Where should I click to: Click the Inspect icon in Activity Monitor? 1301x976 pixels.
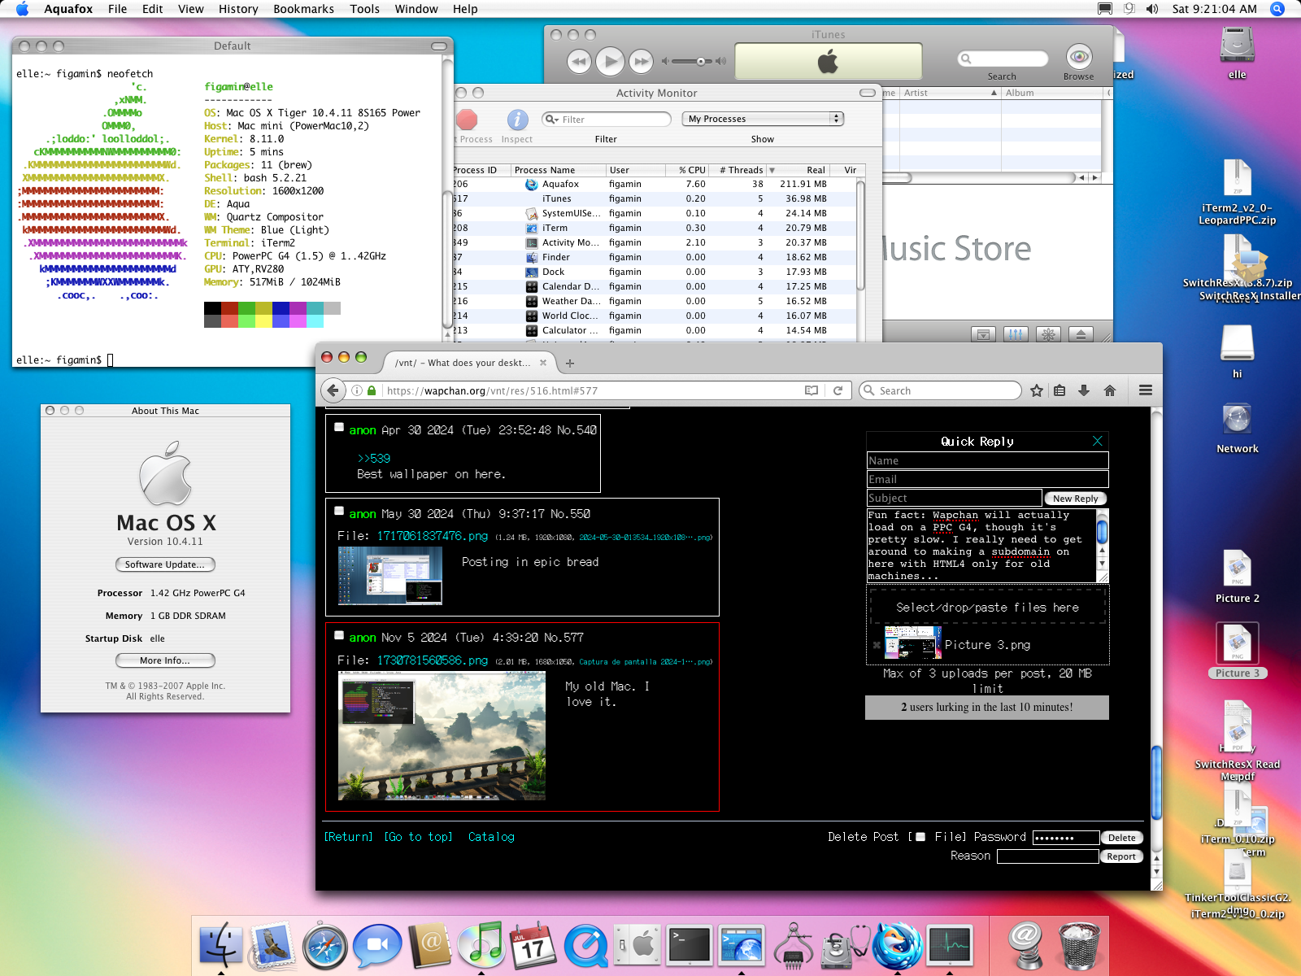(517, 120)
